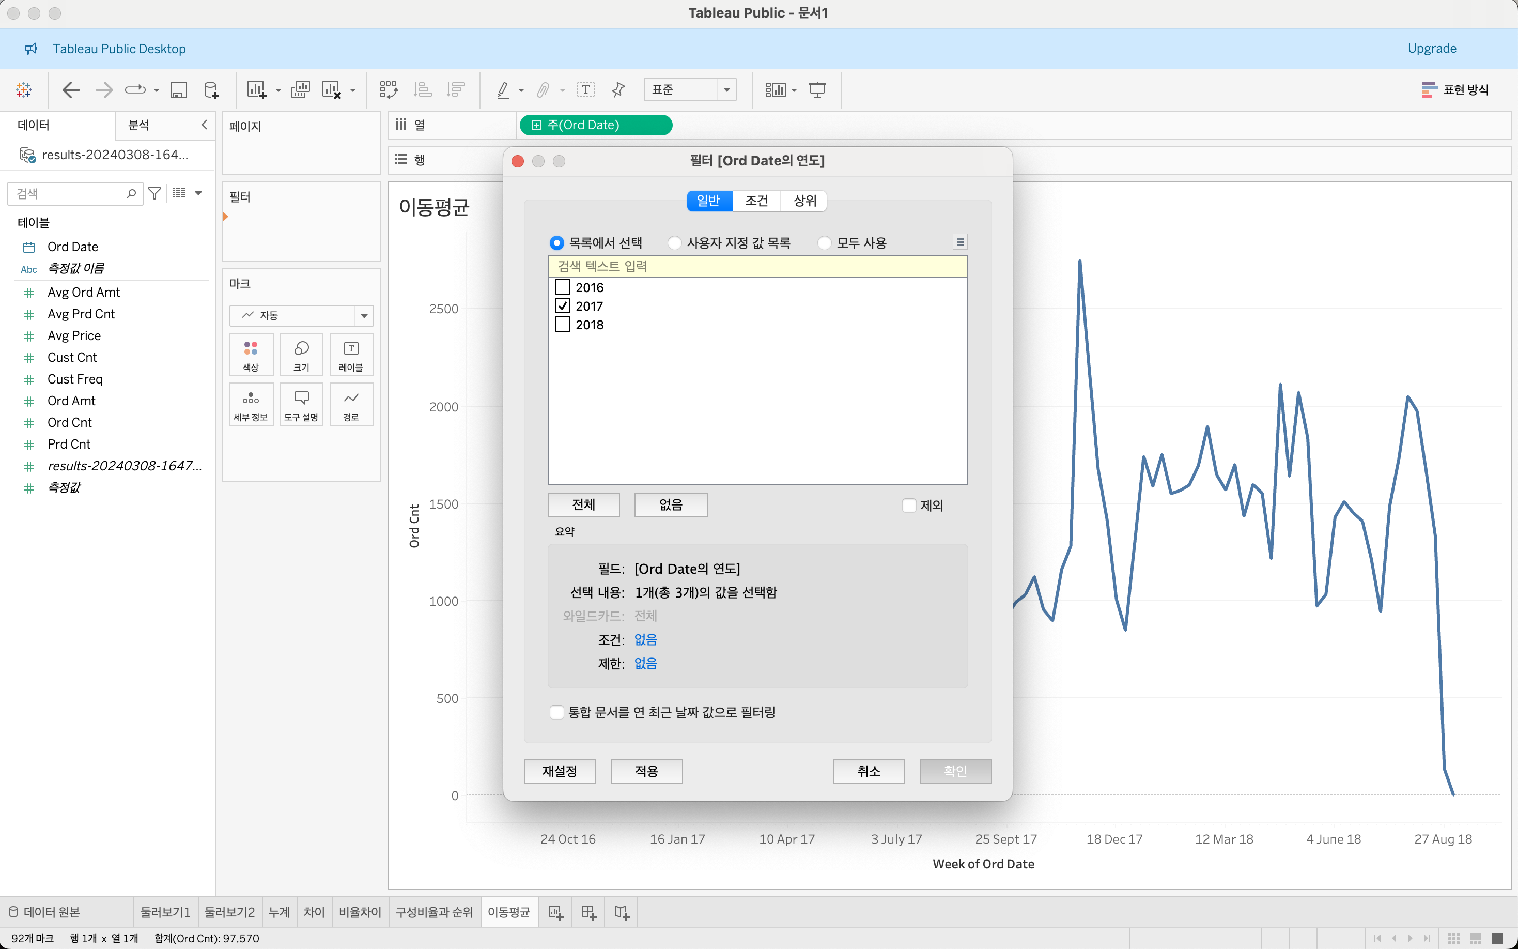Open the 누계 worksheet tab
The width and height of the screenshot is (1518, 949).
click(x=278, y=912)
